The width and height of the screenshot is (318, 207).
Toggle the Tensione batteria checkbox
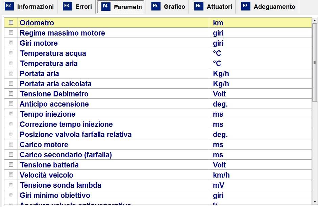[11, 165]
